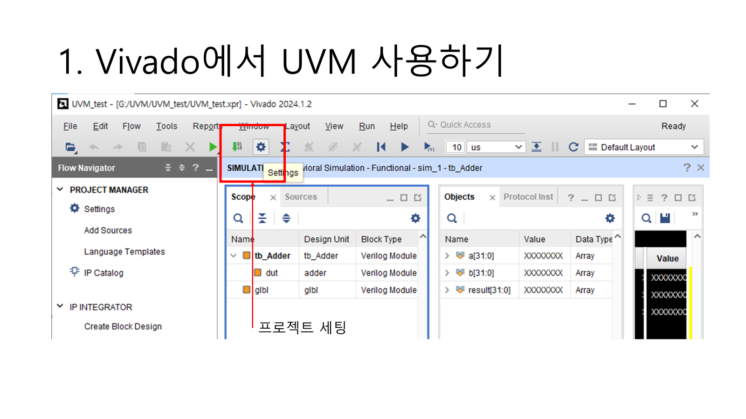Screen dimensions: 746x419
Task: Close the Objects tab
Action: tap(492, 197)
